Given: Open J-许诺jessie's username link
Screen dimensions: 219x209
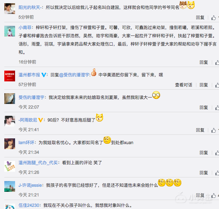Looking at the screenshot, I should (x=30, y=185).
